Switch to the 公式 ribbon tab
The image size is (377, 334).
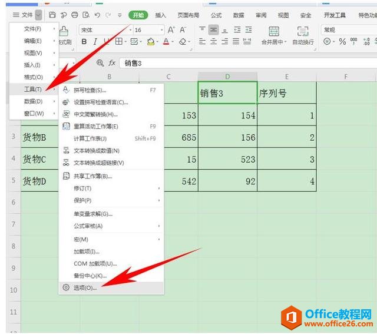tap(216, 15)
